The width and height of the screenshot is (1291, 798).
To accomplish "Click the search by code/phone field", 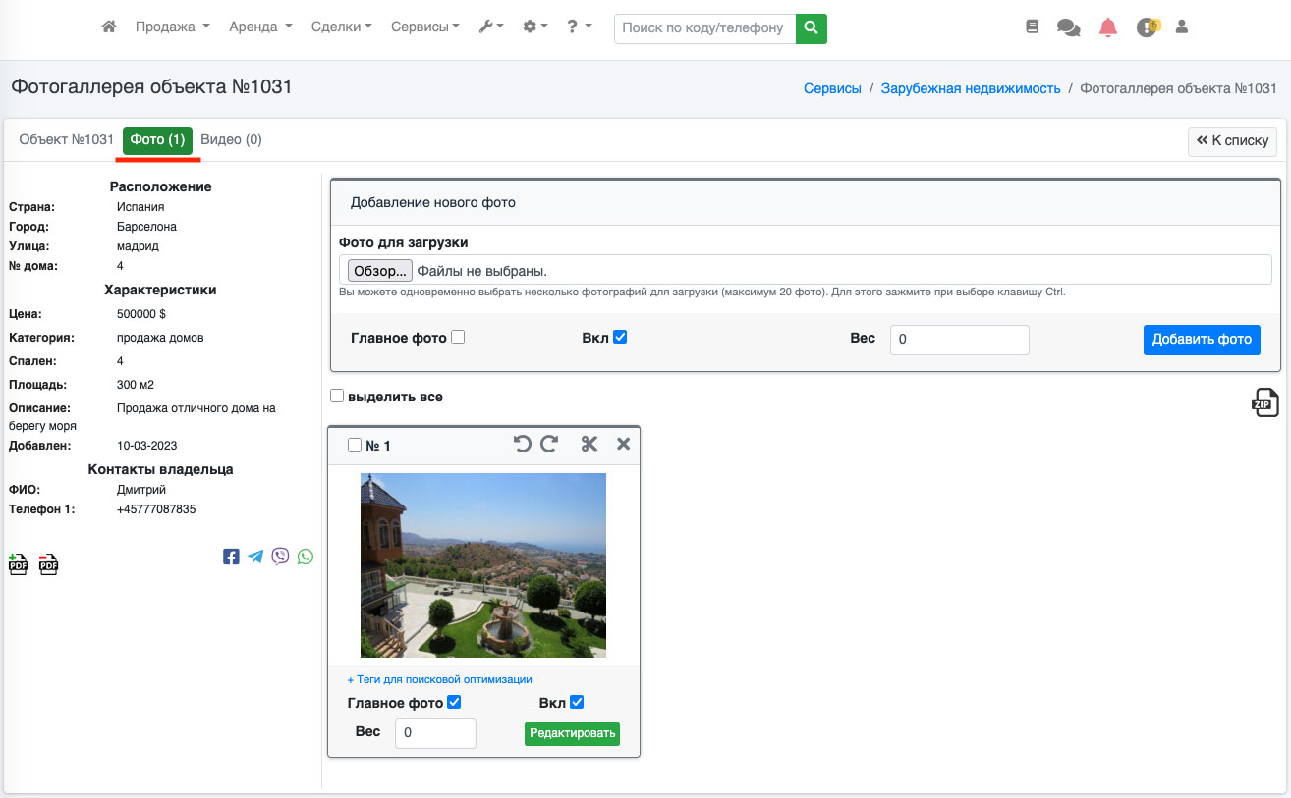I will click(x=704, y=27).
